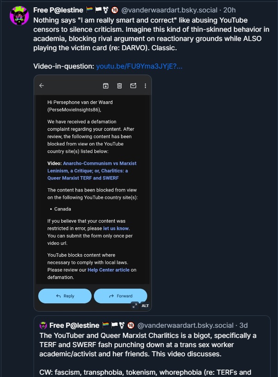
Task: Click the expand arrows on the screenshot
Action: tap(136, 305)
